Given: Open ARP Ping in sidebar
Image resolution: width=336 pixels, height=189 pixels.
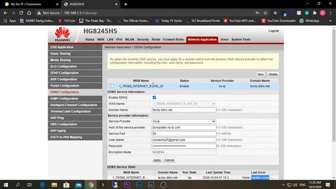Looking at the screenshot, I should tap(75, 118).
